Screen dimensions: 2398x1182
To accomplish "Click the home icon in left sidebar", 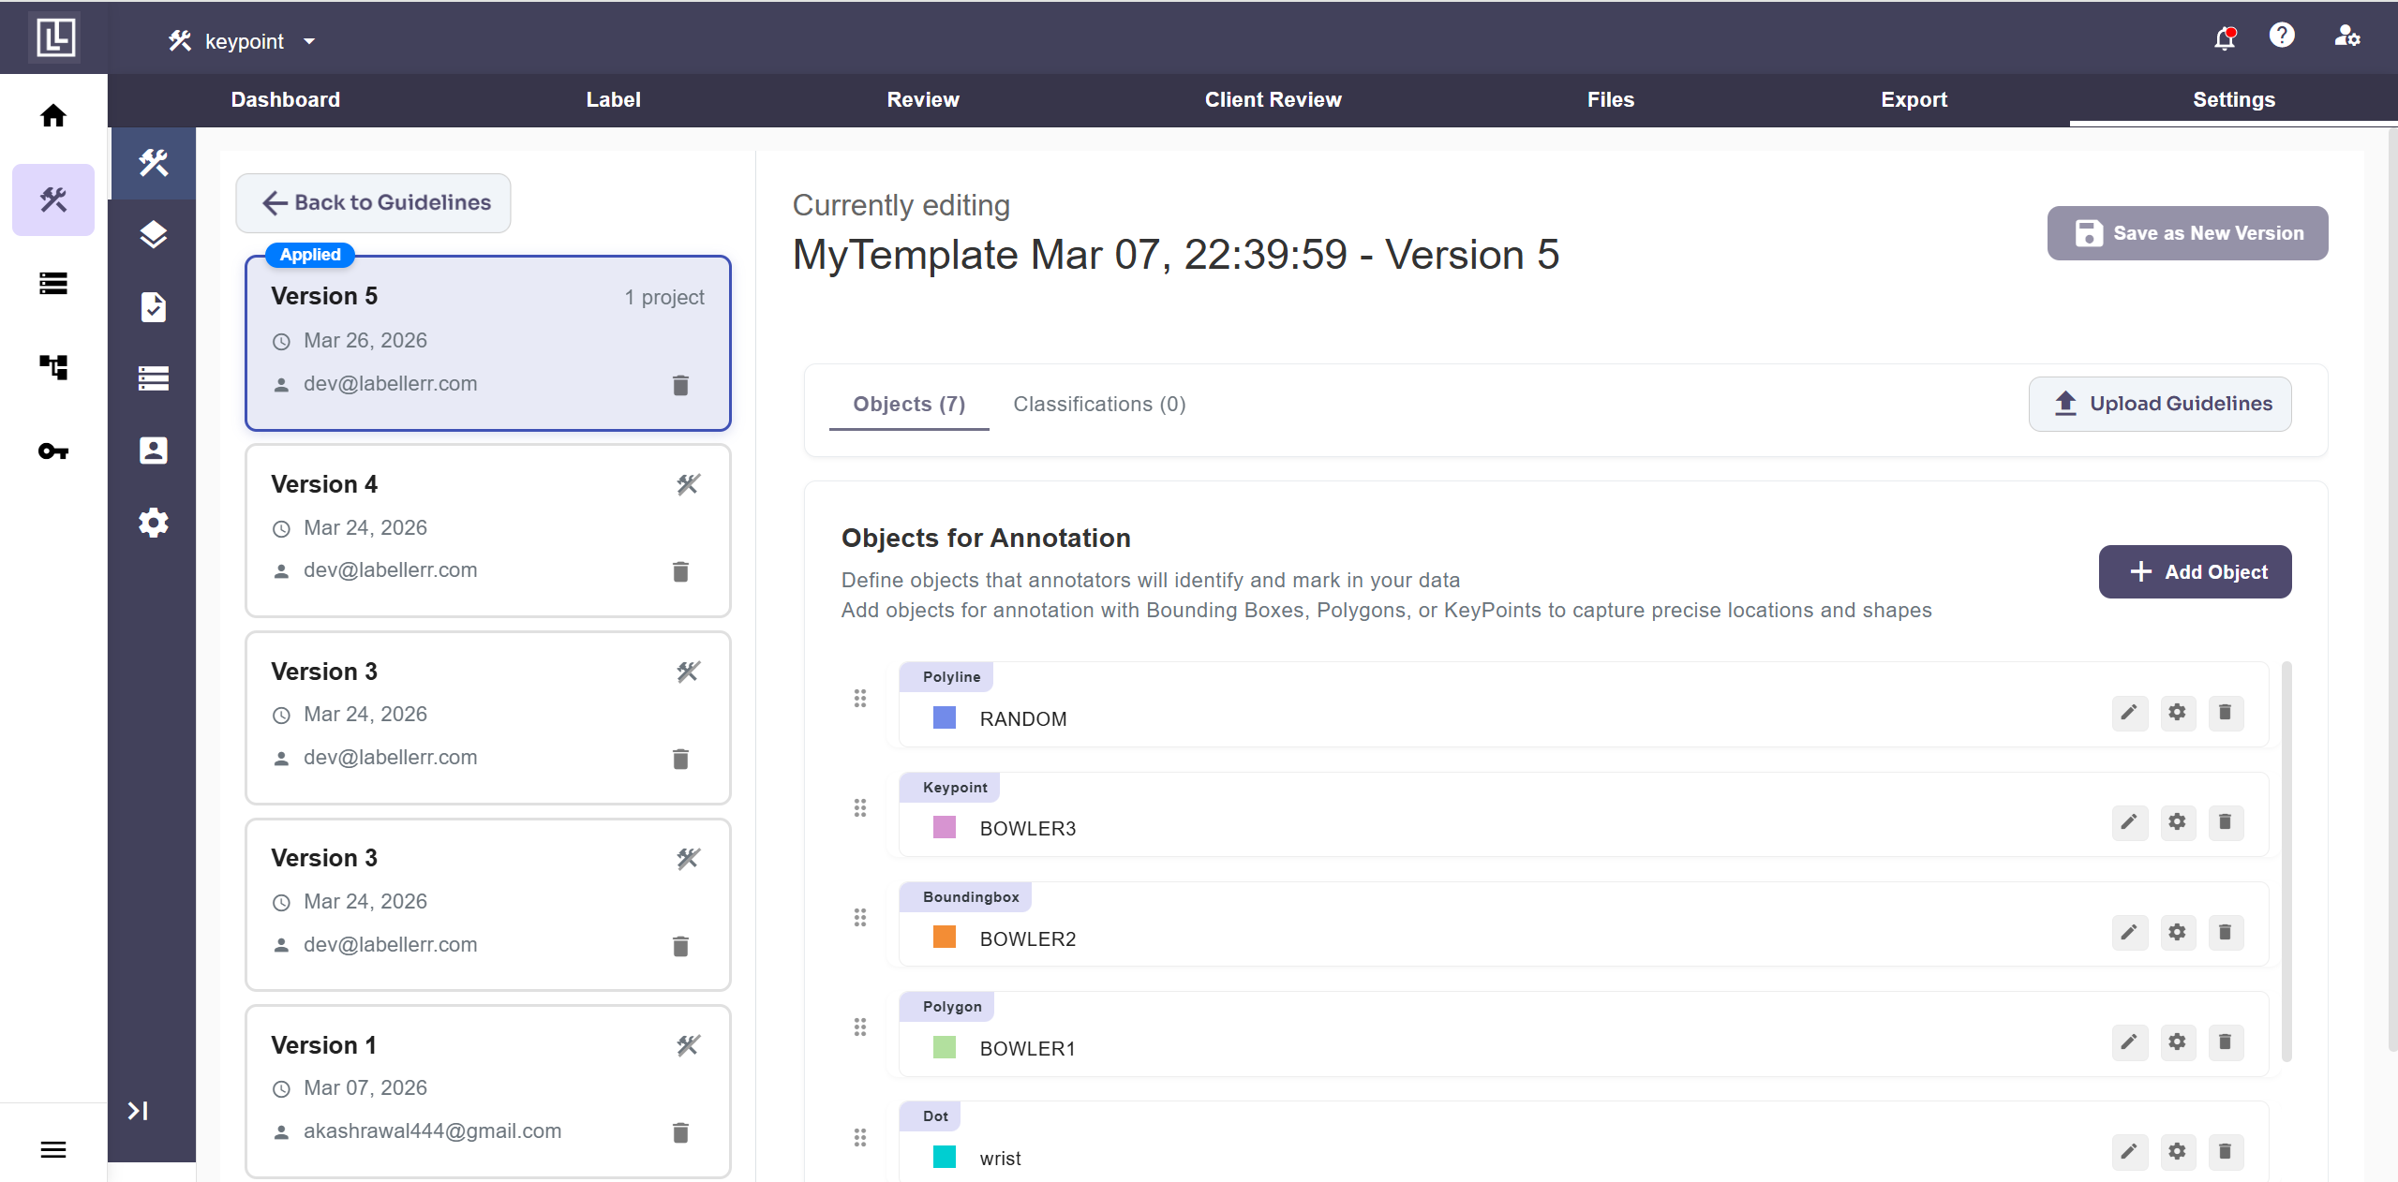I will 53,115.
